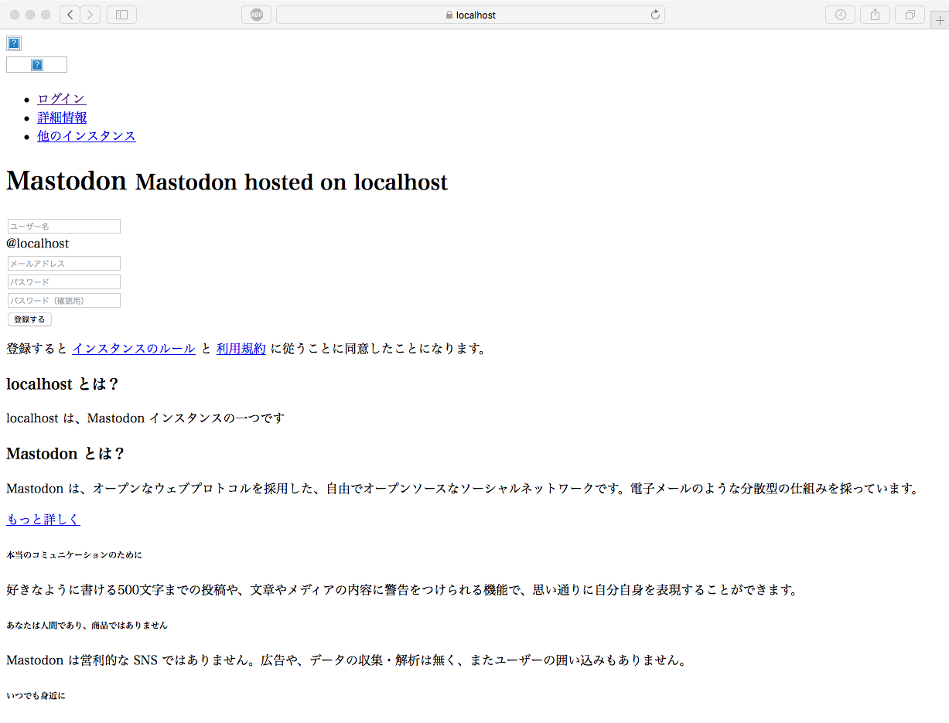Screen dimensions: 949x723
Task: Click the もっと詳しく link
Action: pos(43,519)
